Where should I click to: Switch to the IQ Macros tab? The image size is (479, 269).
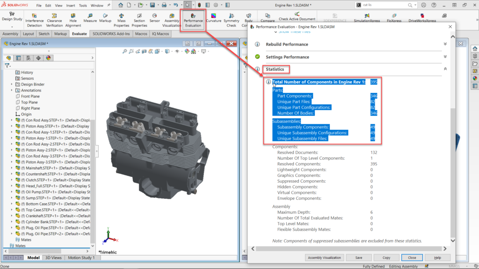[x=161, y=34]
